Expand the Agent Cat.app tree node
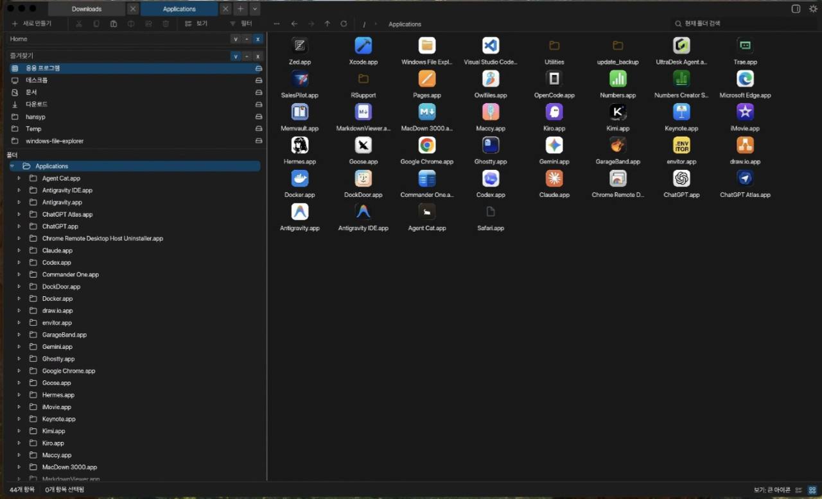 (x=19, y=178)
